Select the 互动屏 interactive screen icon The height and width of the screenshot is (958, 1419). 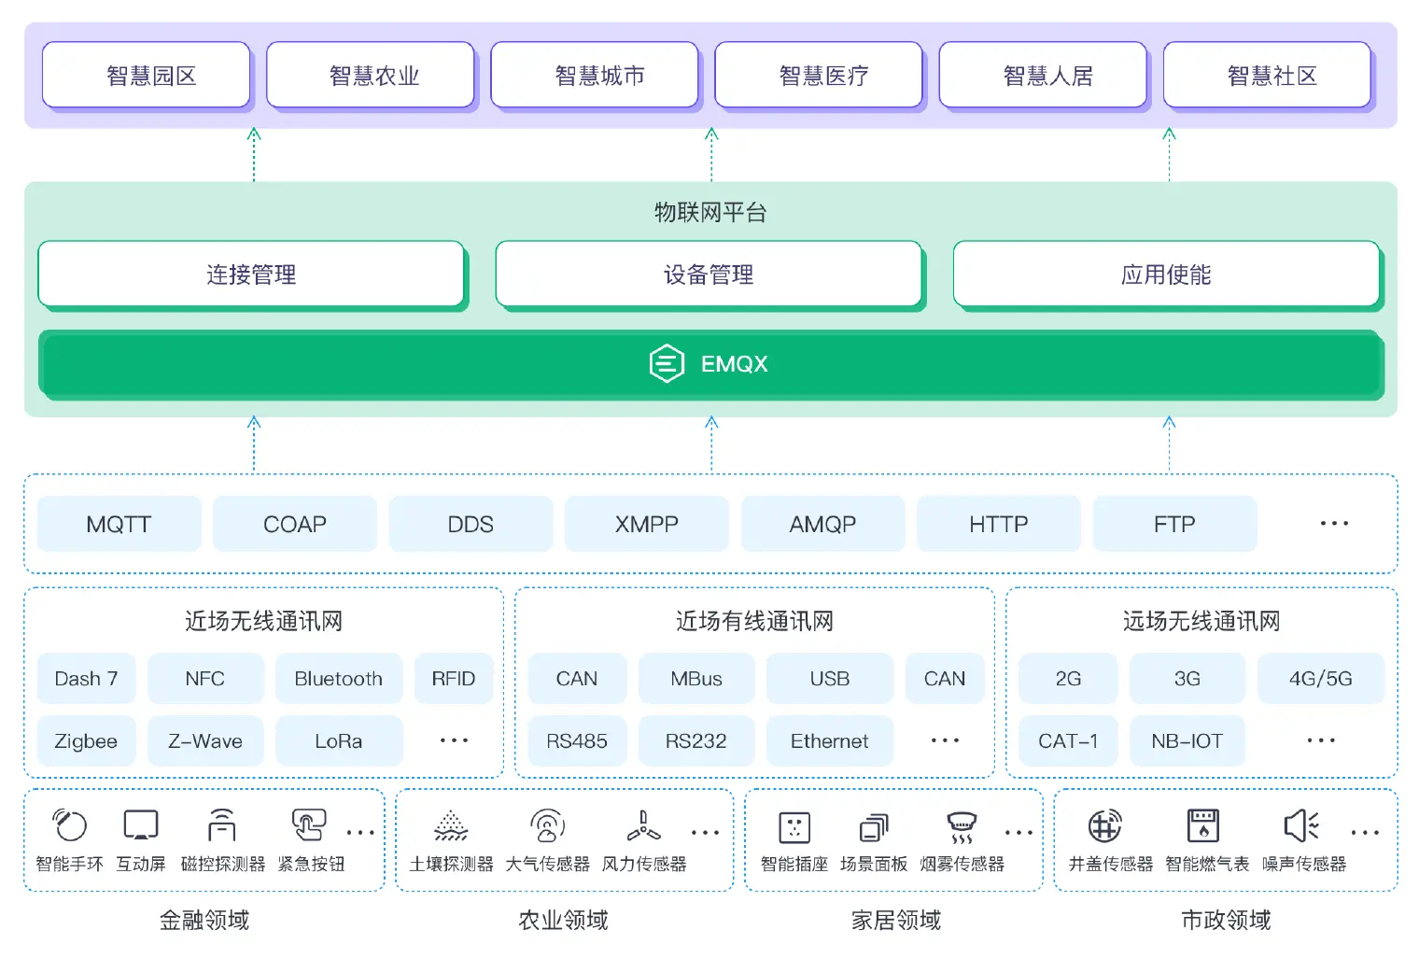tap(141, 825)
